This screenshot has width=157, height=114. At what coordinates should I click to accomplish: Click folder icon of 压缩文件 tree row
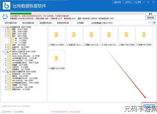tap(10, 47)
